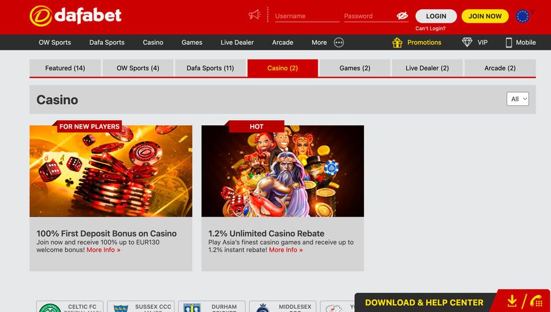551x312 pixels.
Task: Toggle password visibility eye icon
Action: pos(402,16)
